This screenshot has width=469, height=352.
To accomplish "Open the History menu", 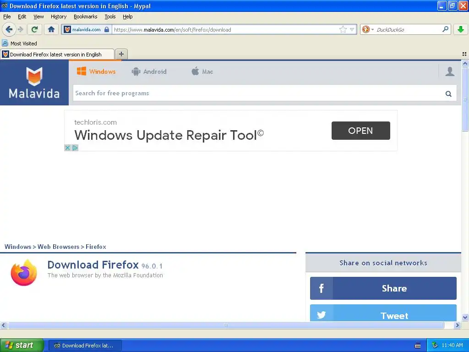I will pyautogui.click(x=58, y=16).
